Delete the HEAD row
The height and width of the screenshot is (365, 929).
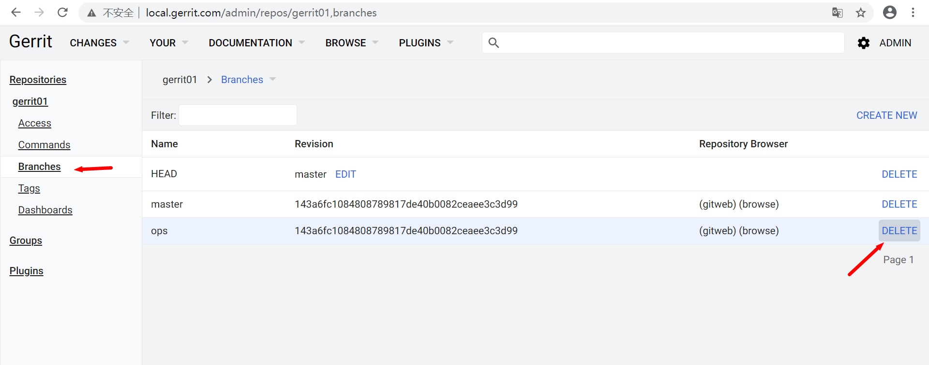pos(899,174)
